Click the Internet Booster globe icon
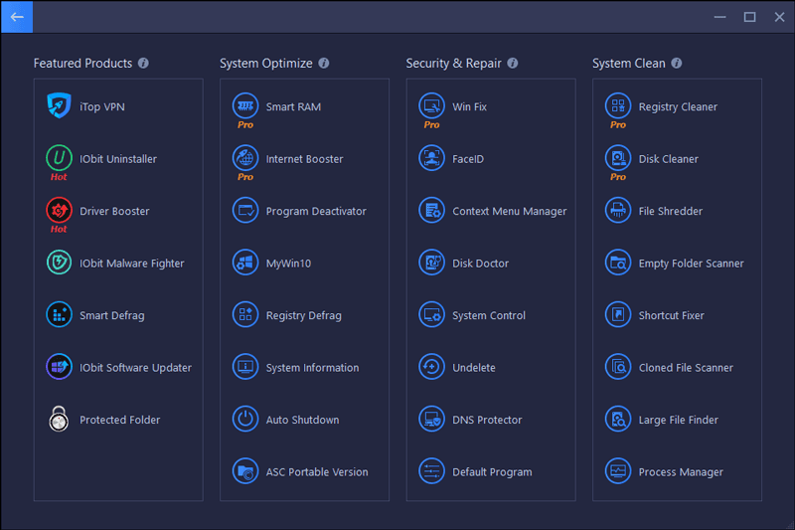 (245, 158)
